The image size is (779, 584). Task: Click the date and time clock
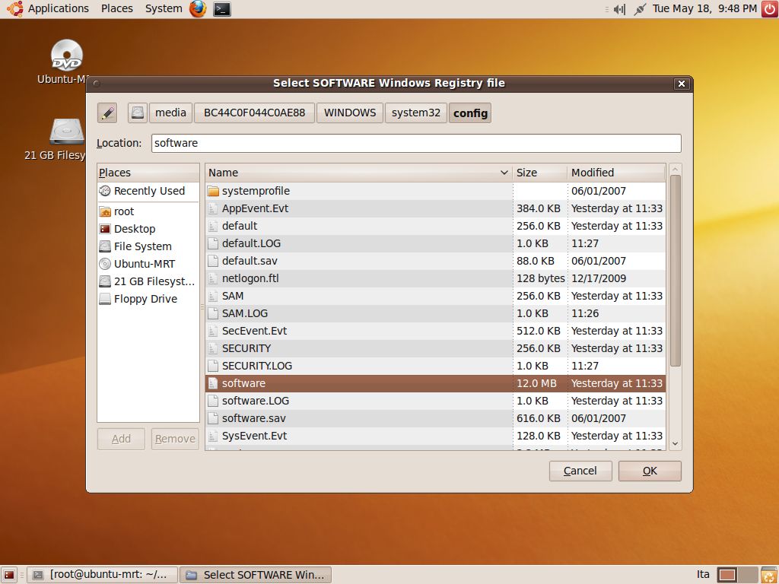(x=704, y=8)
